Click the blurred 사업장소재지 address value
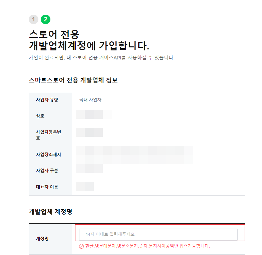262x255 pixels. [x=134, y=155]
